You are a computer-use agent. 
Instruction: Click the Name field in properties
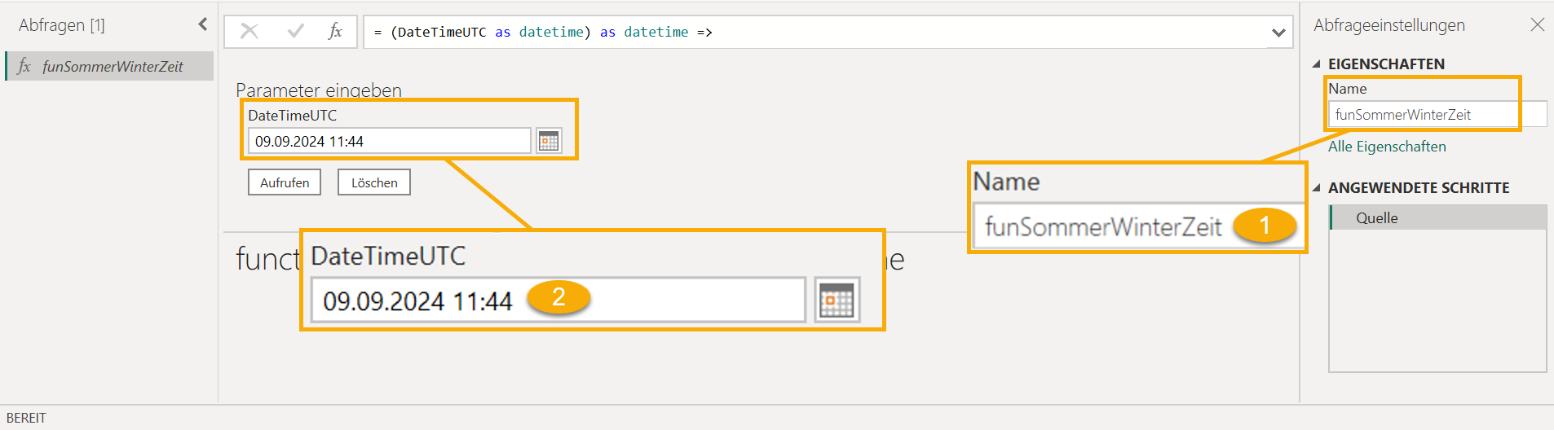click(x=1437, y=115)
